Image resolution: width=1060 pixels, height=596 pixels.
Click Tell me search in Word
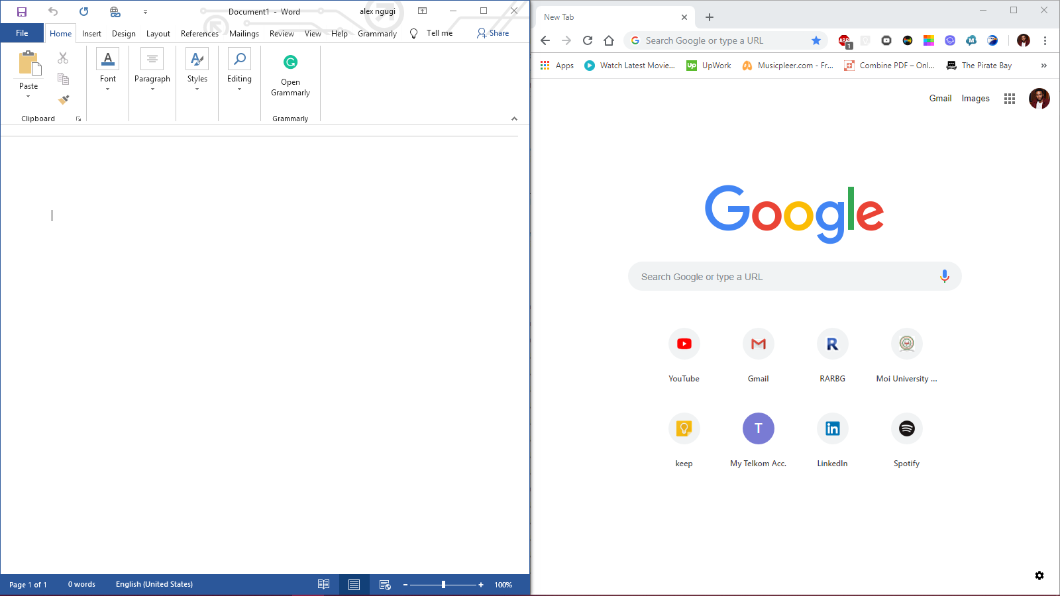(432, 33)
